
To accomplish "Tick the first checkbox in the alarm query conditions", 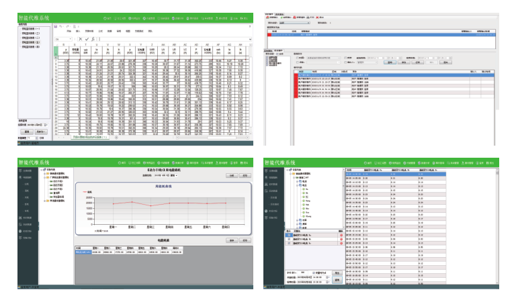I will tap(297, 58).
